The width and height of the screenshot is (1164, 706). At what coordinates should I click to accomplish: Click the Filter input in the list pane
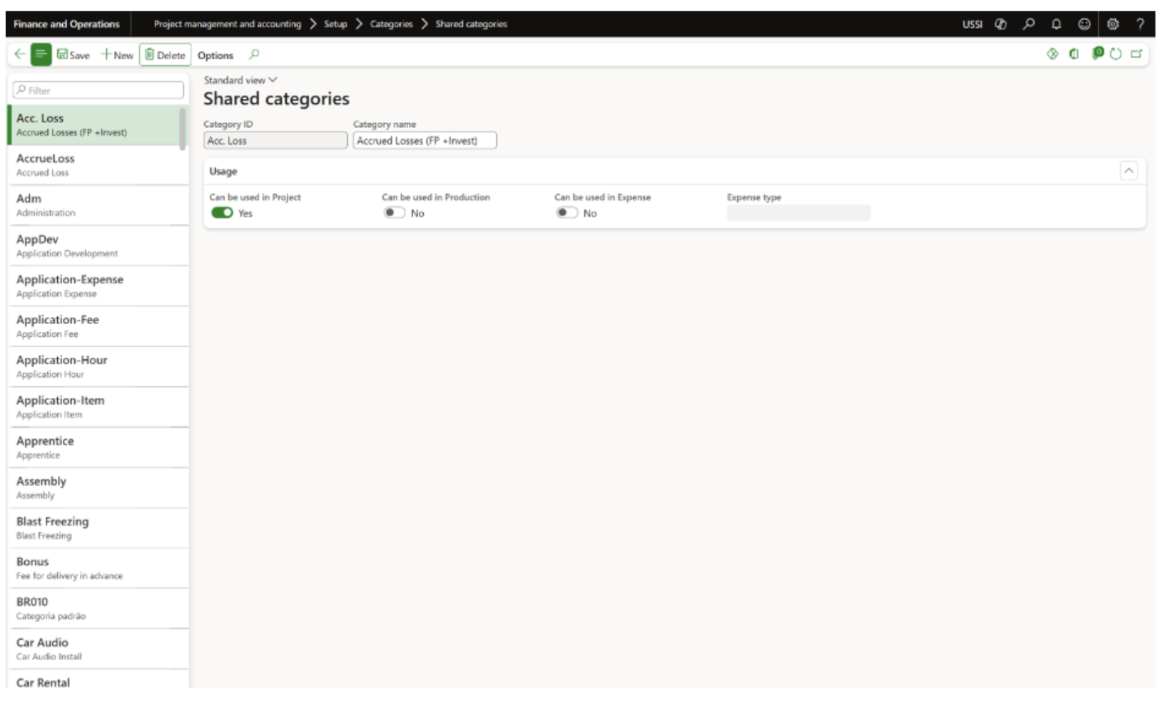pos(99,90)
